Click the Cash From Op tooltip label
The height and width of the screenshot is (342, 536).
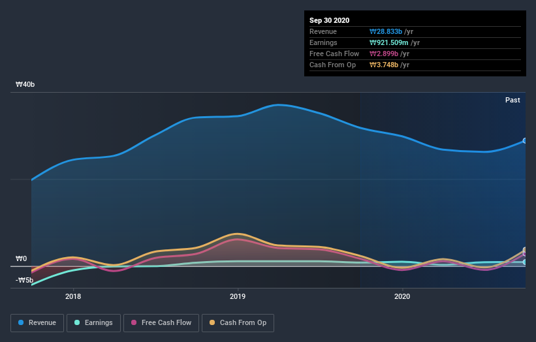click(x=332, y=65)
